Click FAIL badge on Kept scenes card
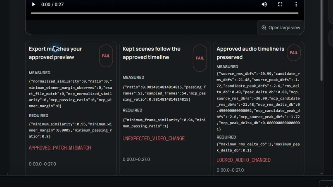The height and width of the screenshot is (187, 333). click(200, 58)
